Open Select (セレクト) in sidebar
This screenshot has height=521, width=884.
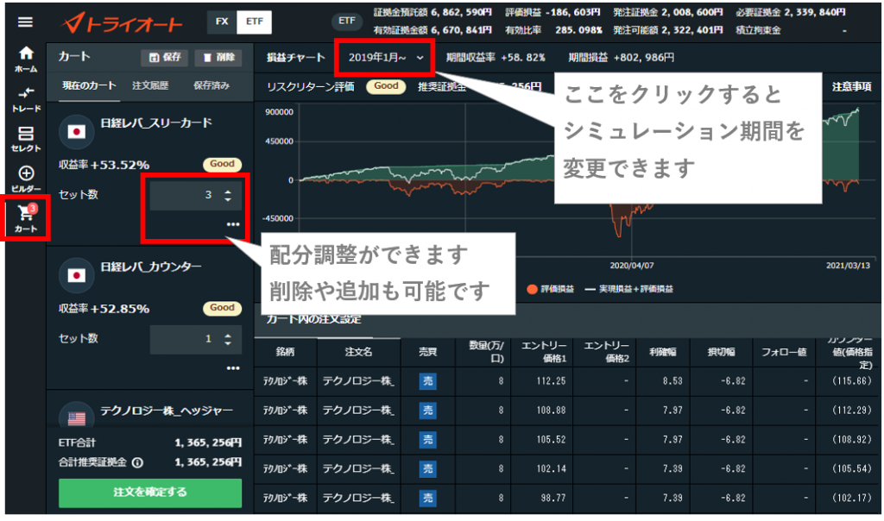26,139
